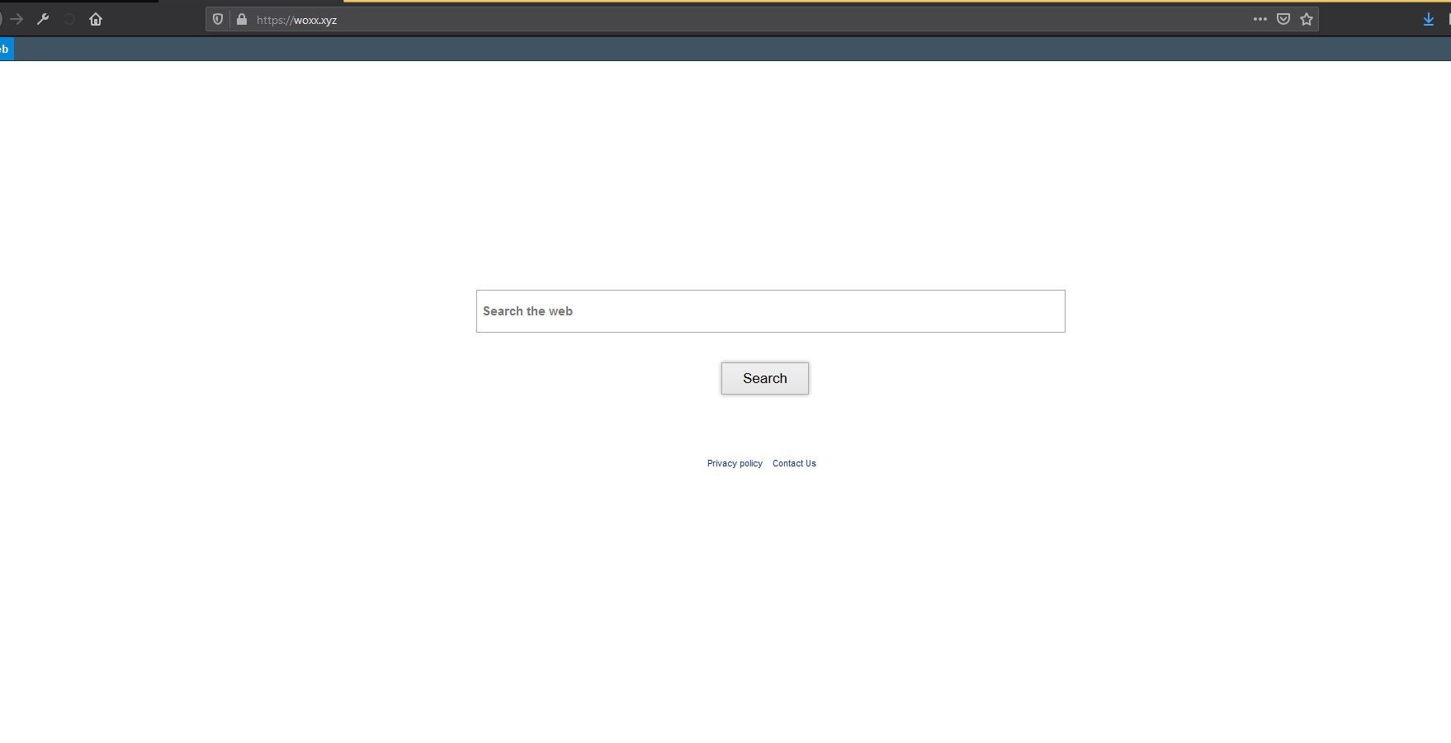Screen dimensions: 1451x743
Task: Go to the browser home page icon
Action: 96,19
